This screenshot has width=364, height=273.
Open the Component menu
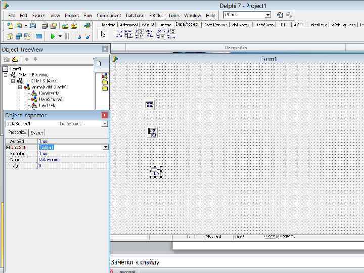point(109,16)
